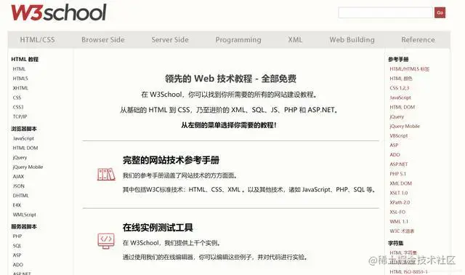
Task: Open ADO tutorial in left sidebar
Action: pyautogui.click(x=17, y=265)
